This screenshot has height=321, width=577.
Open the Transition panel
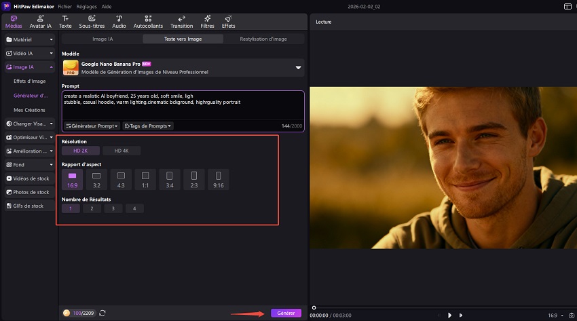click(x=181, y=21)
